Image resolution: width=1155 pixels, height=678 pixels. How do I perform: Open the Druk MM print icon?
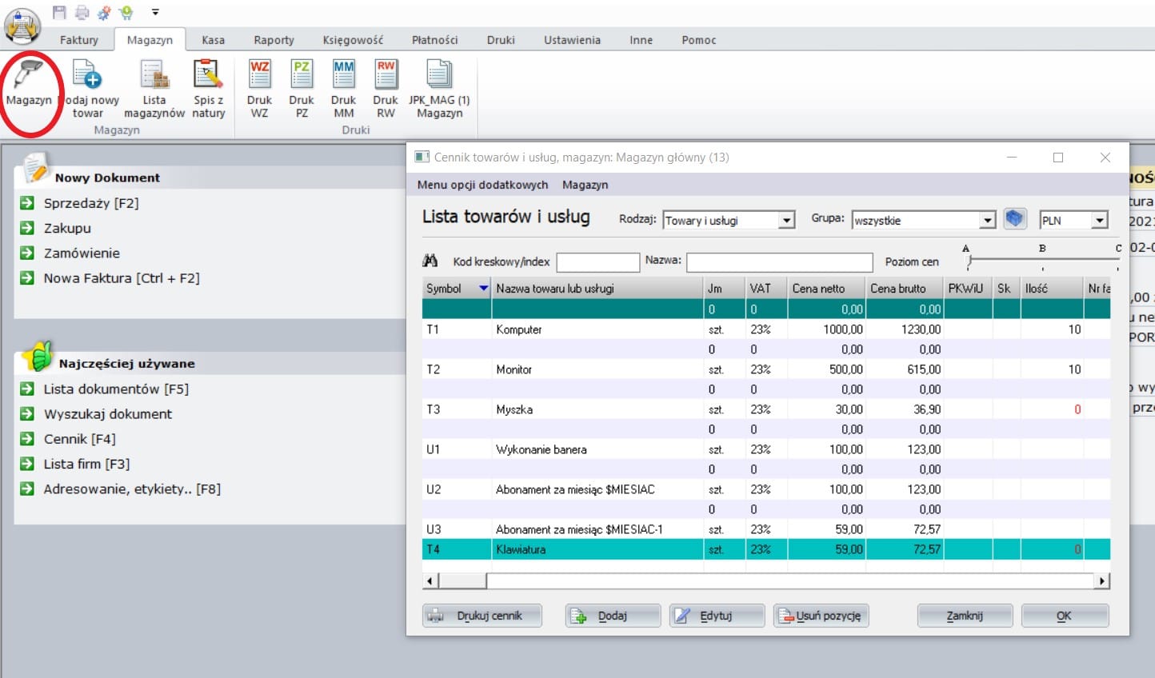click(x=343, y=75)
